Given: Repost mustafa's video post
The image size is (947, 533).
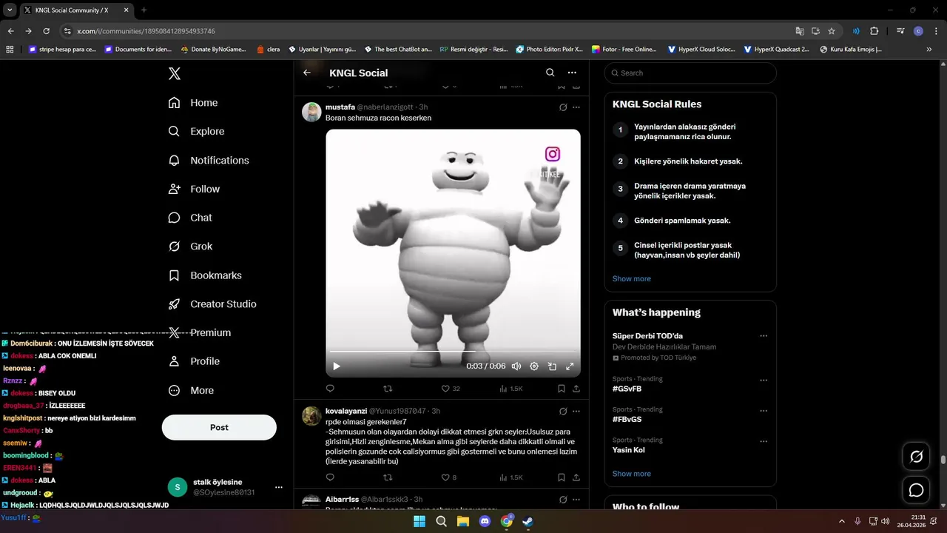Looking at the screenshot, I should (x=388, y=388).
